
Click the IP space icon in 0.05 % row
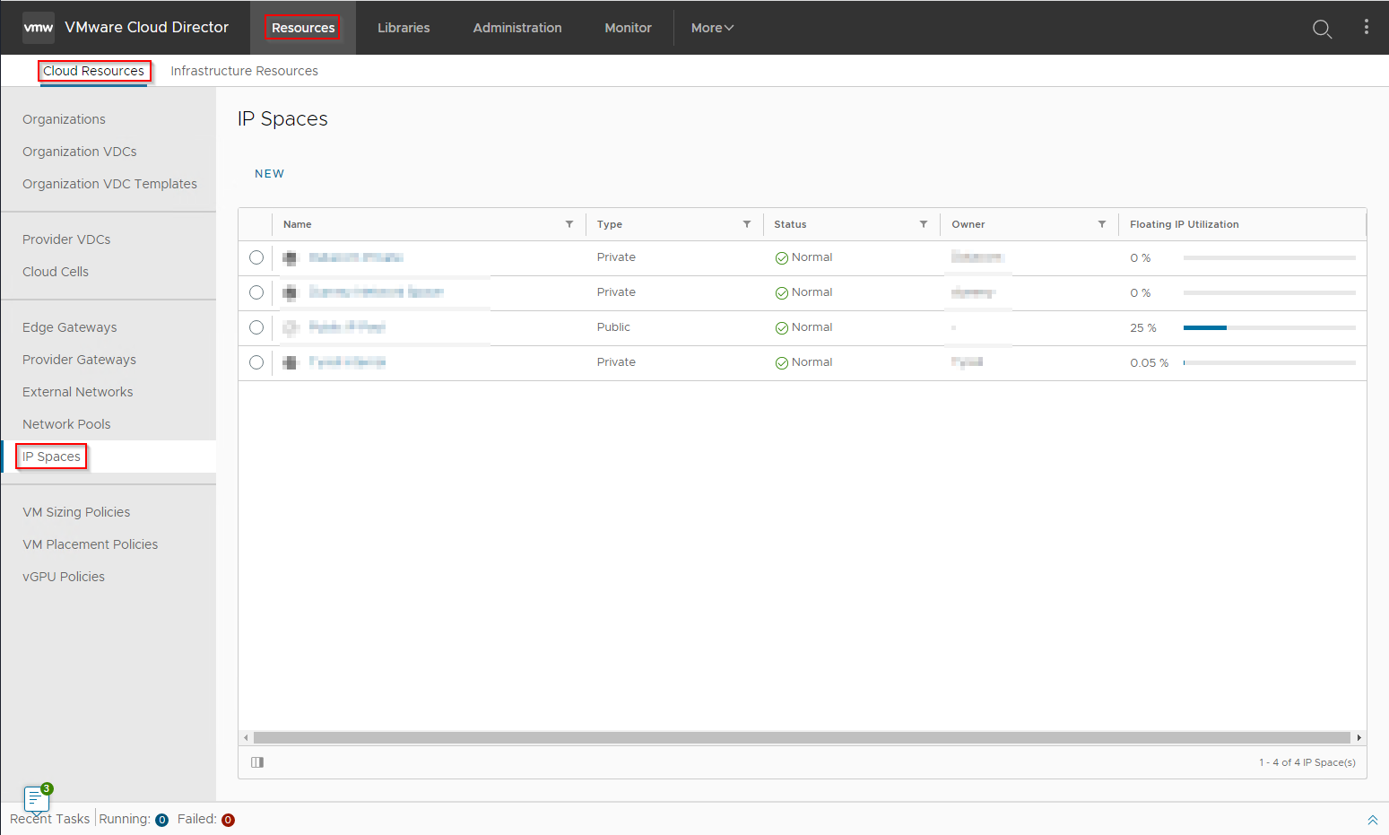[x=290, y=362]
